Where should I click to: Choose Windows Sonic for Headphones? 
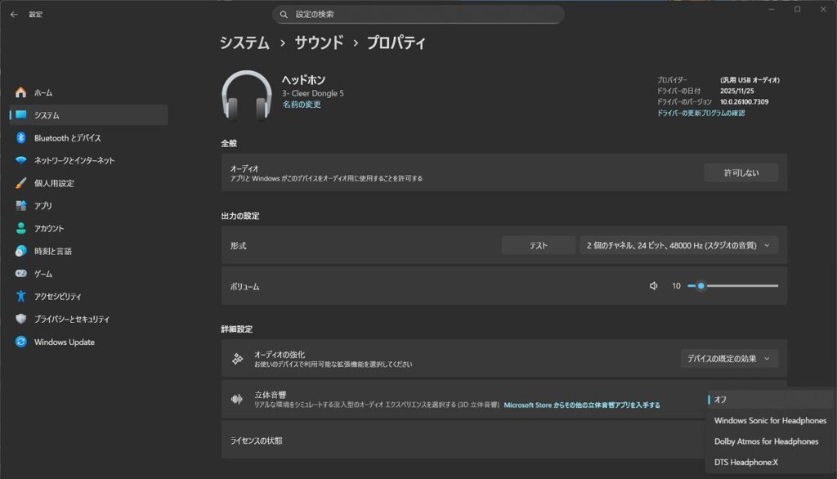(x=769, y=421)
